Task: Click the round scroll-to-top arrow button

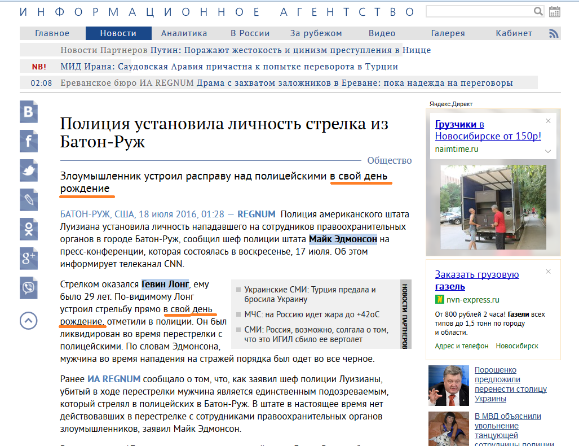Action: point(29,321)
